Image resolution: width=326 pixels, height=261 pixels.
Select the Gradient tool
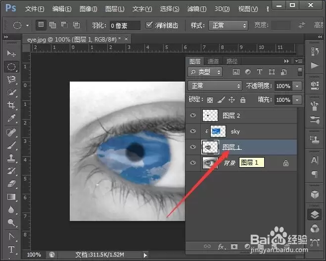11,197
